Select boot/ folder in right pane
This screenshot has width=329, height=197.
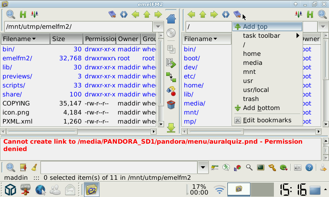tap(192, 58)
